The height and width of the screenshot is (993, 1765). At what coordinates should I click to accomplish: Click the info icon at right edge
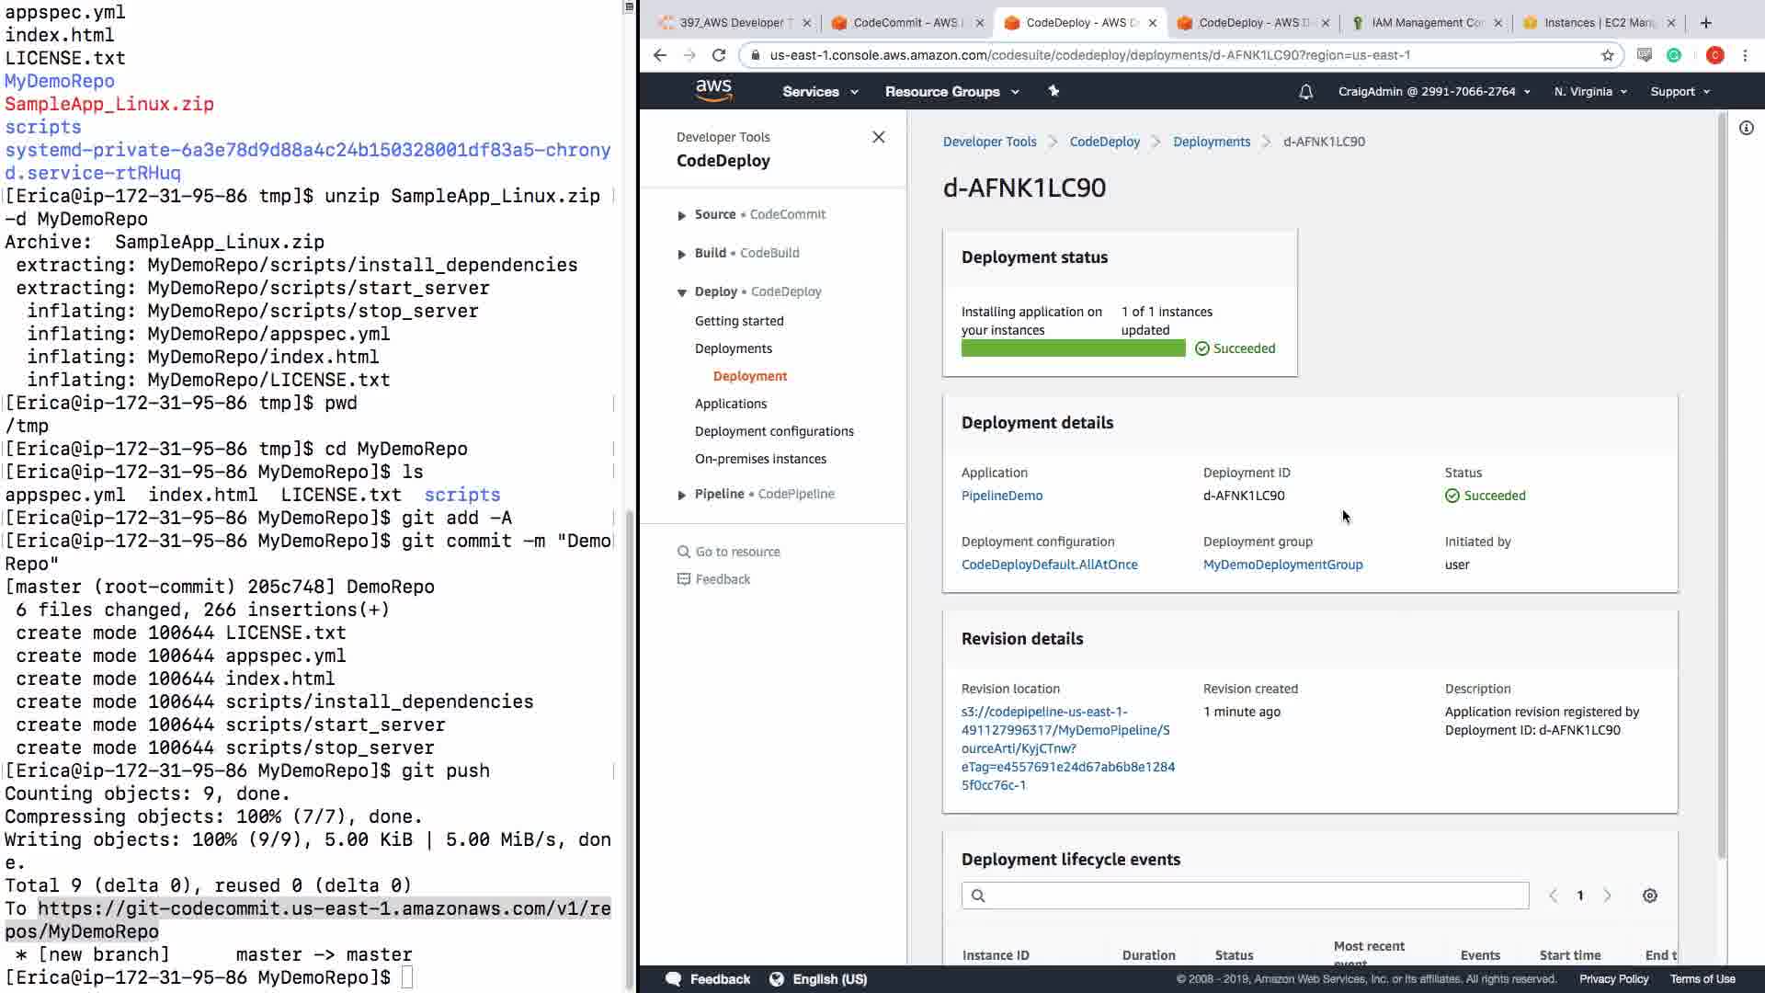[x=1746, y=128]
